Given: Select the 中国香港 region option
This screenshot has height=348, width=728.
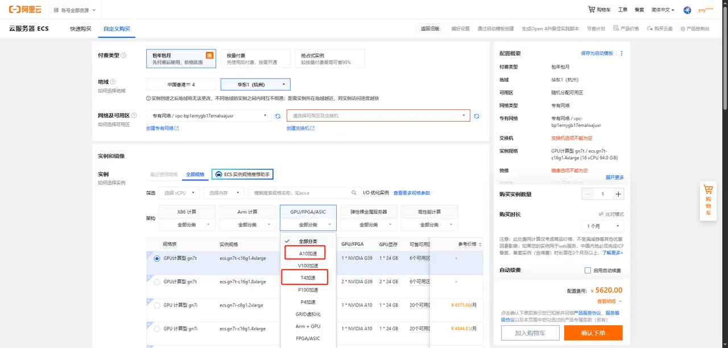Looking at the screenshot, I should click(x=181, y=84).
